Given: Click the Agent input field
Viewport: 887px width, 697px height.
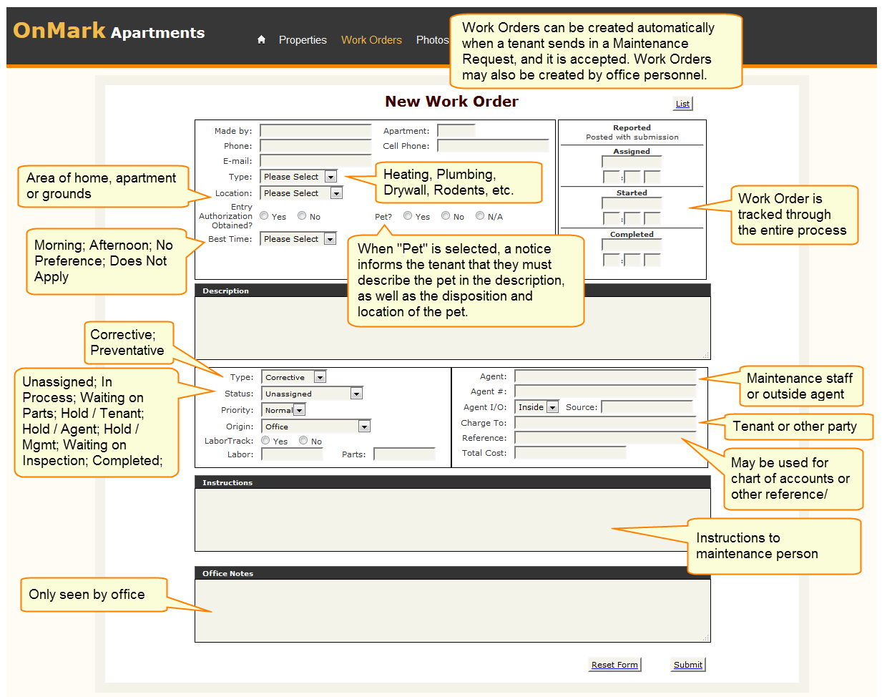Looking at the screenshot, I should (605, 376).
